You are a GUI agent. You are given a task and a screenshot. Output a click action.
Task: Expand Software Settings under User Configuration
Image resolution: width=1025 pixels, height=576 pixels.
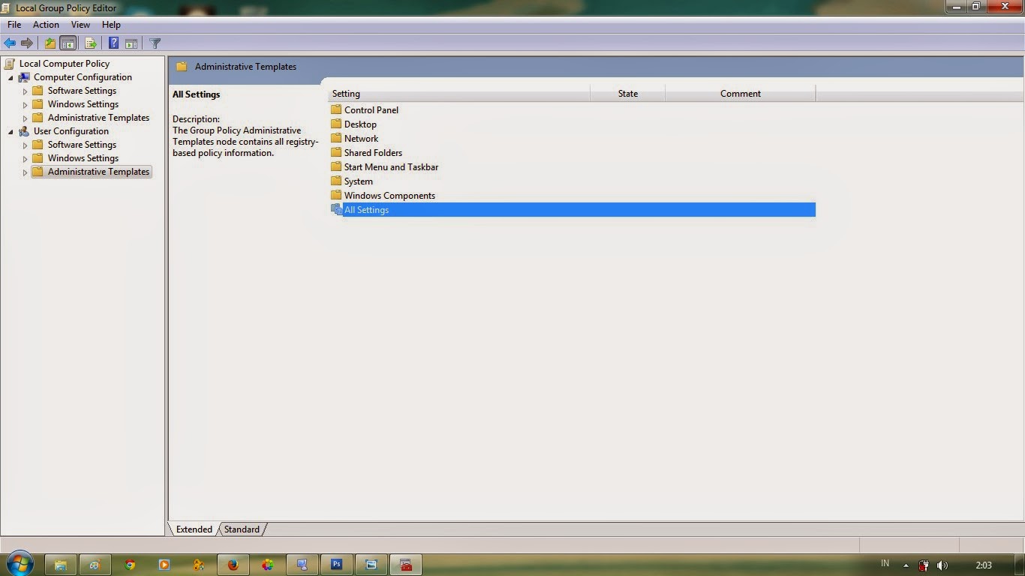[x=25, y=145]
